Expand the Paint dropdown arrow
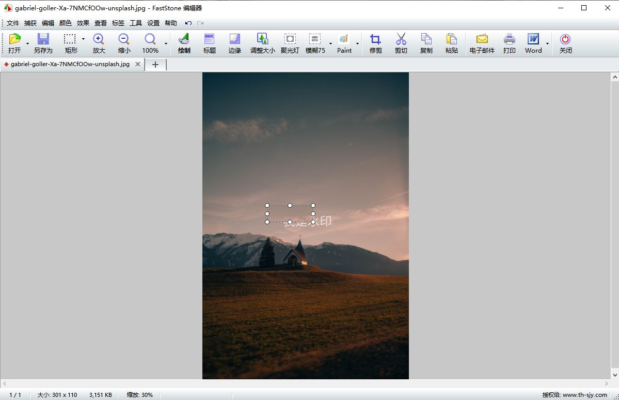The image size is (619, 400). 357,44
